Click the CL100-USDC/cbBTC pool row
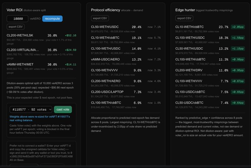The image size is (251, 168). click(210, 94)
